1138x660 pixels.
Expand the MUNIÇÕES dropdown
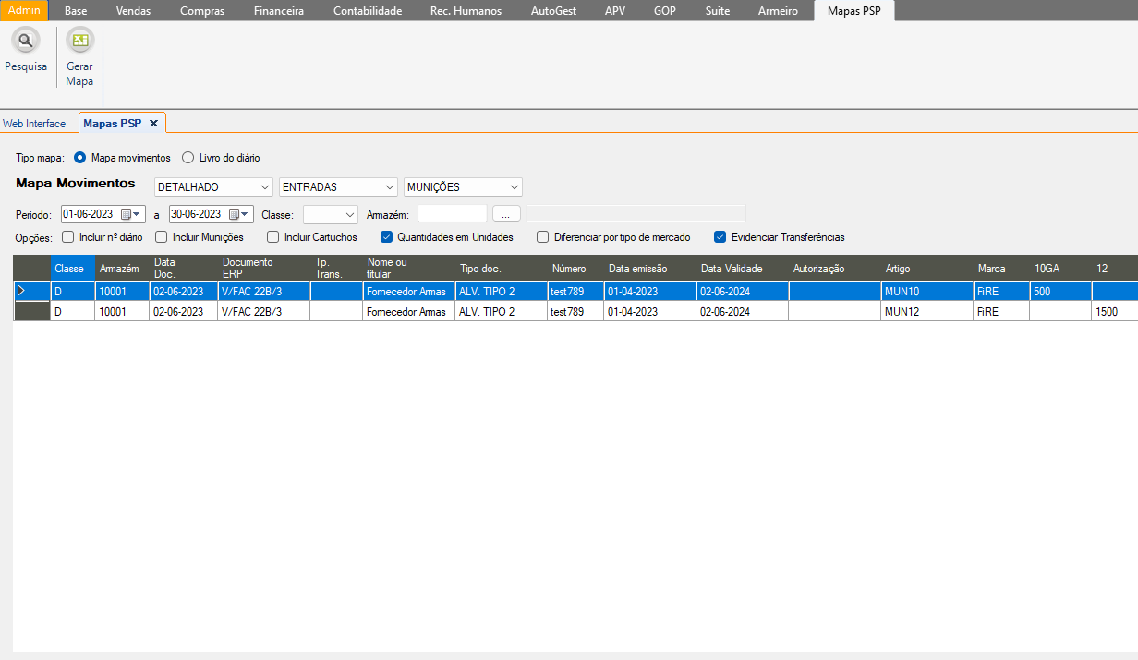click(514, 187)
